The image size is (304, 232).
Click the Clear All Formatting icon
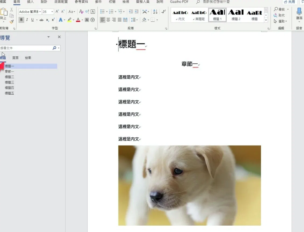[x=81, y=12]
